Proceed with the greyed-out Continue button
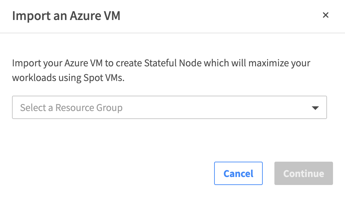The image size is (345, 198). coord(303,173)
